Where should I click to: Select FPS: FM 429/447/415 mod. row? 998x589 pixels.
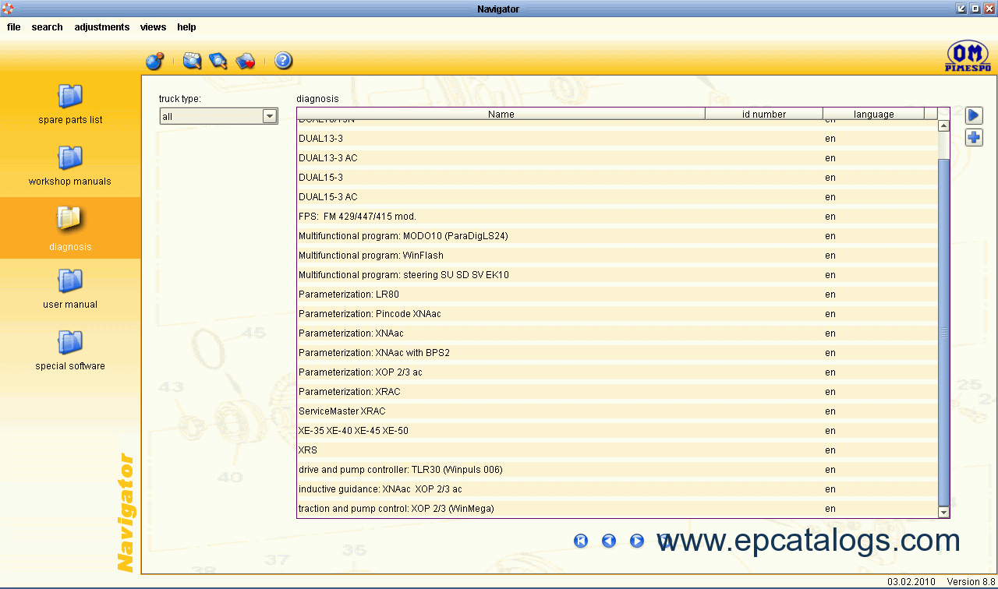pyautogui.click(x=618, y=217)
